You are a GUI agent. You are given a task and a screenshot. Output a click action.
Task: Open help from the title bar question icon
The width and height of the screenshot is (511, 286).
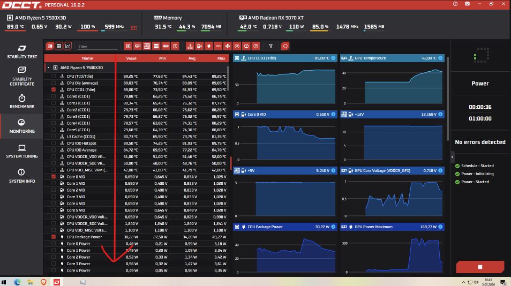(455, 4)
